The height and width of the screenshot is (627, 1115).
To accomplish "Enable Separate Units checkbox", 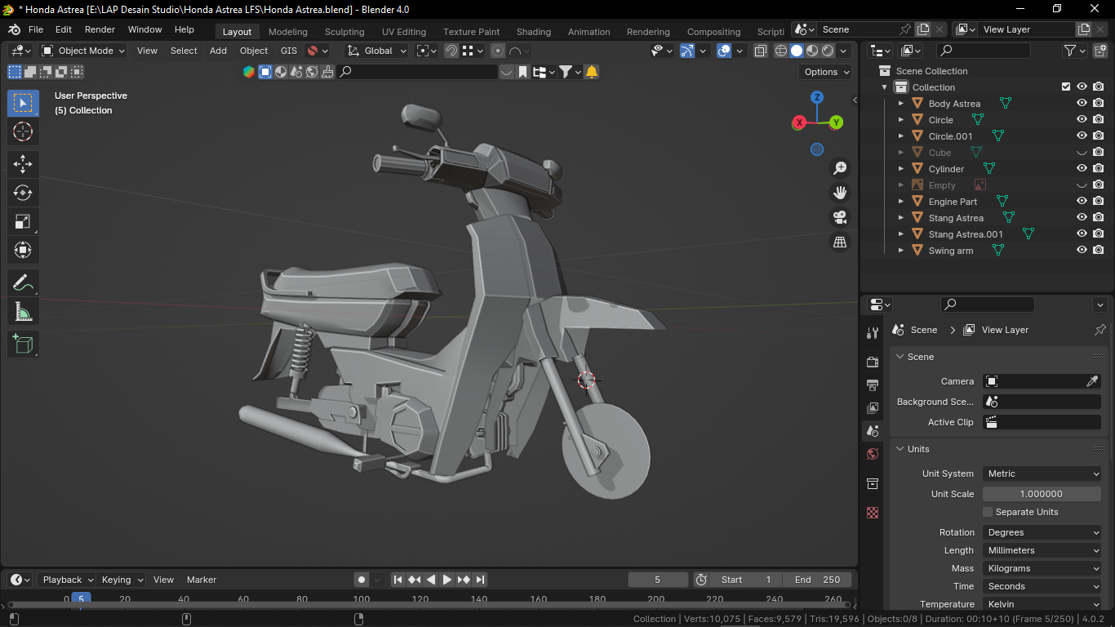I will pos(988,512).
